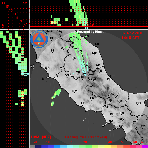This screenshot has height=148, width=148.
Task: Click the NA city label
Action: click(x=111, y=121)
